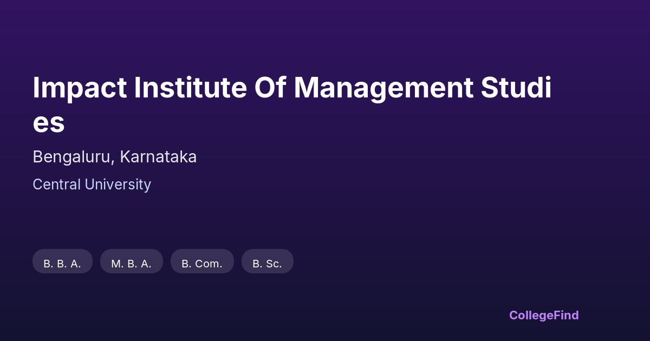650x341 pixels.
Task: Click the city name Bengaluru
Action: click(73, 157)
